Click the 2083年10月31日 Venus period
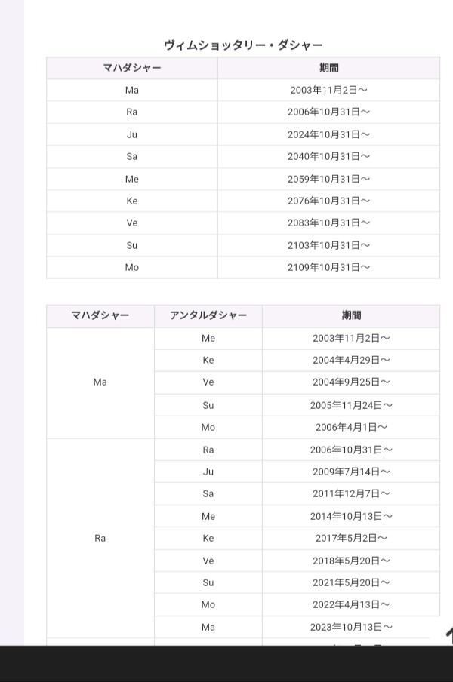The width and height of the screenshot is (453, 682). click(x=328, y=223)
